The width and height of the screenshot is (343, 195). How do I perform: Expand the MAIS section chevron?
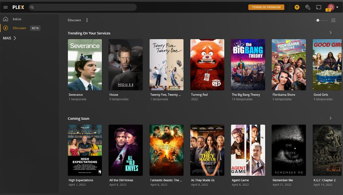click(x=15, y=38)
